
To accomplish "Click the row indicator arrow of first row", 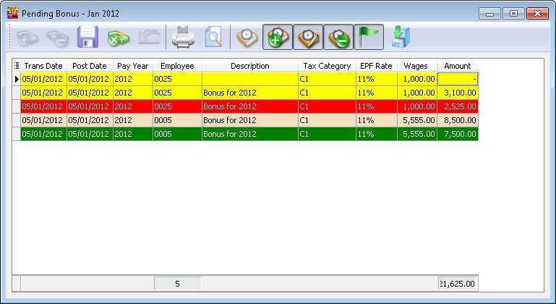I will click(x=17, y=79).
